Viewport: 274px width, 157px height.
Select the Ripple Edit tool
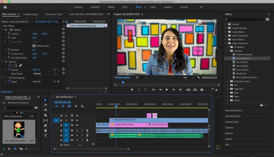coord(45,110)
